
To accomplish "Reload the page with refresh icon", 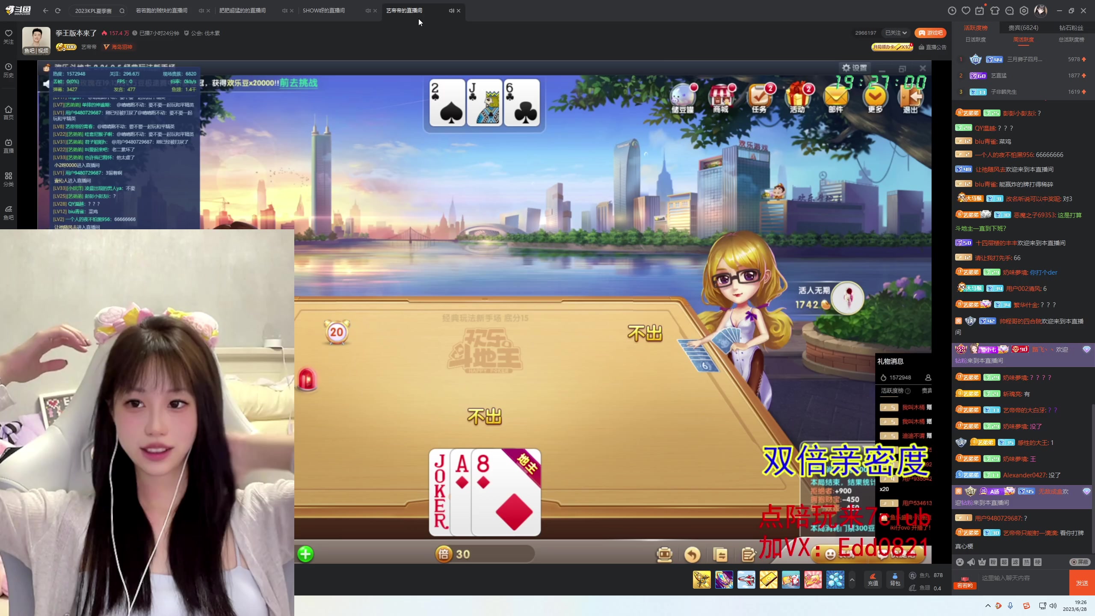I will pyautogui.click(x=58, y=11).
